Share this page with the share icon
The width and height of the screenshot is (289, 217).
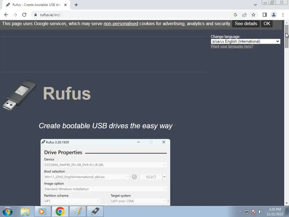244,15
